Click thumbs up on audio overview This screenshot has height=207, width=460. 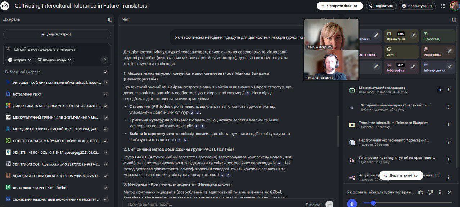pyautogui.click(x=420, y=192)
